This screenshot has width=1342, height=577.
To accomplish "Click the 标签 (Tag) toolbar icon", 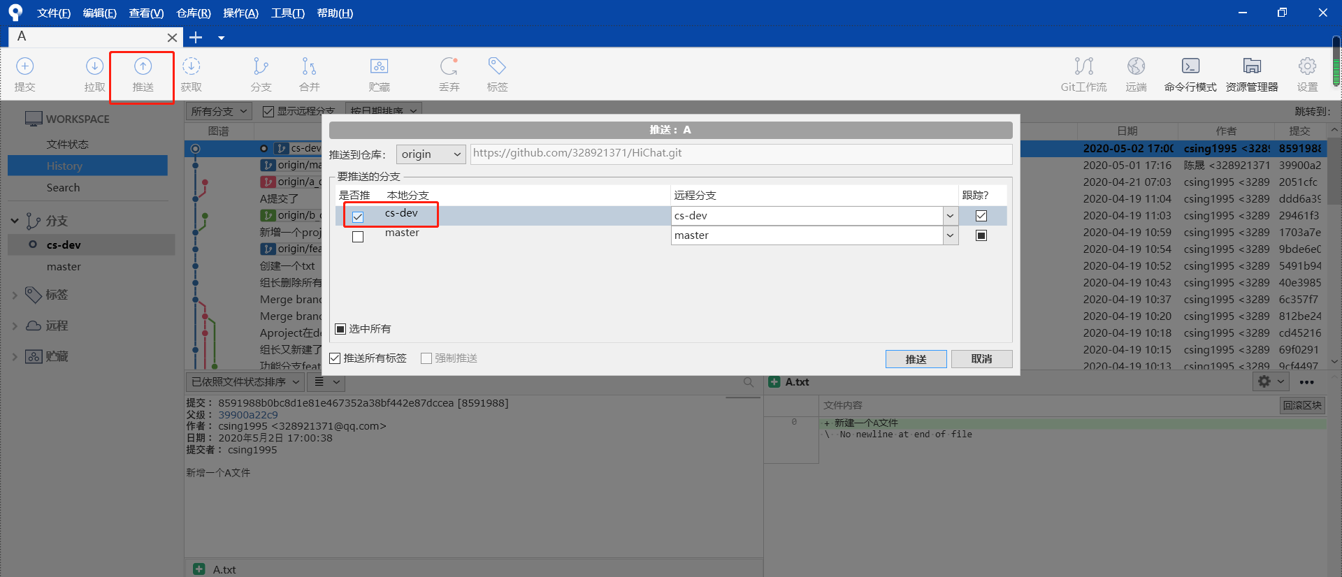I will coord(497,66).
